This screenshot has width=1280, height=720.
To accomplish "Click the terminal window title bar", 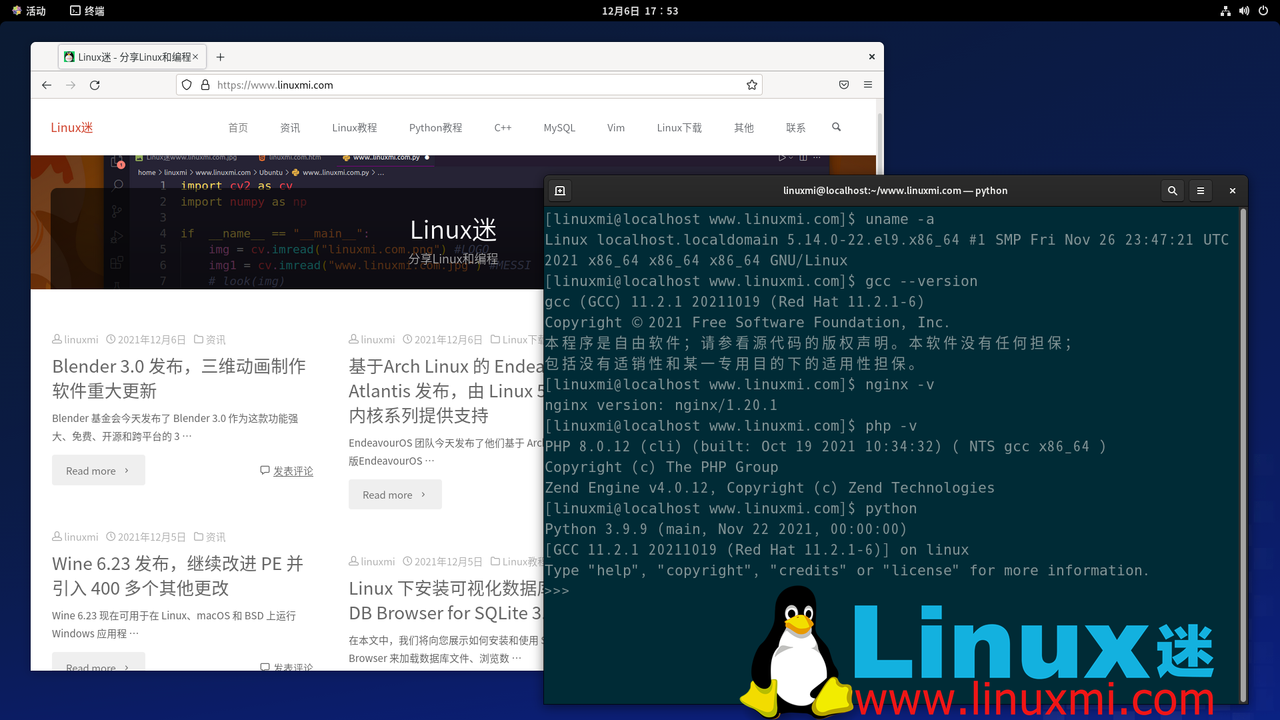I will (x=895, y=191).
